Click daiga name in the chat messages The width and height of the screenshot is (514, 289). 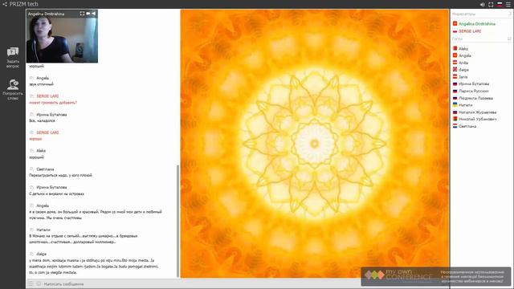41,254
